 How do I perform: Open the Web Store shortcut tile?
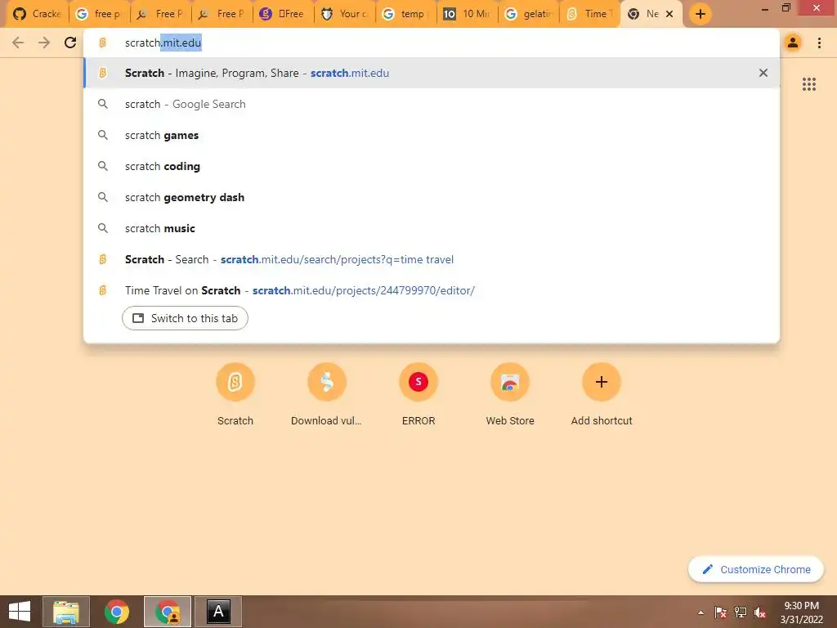(510, 395)
